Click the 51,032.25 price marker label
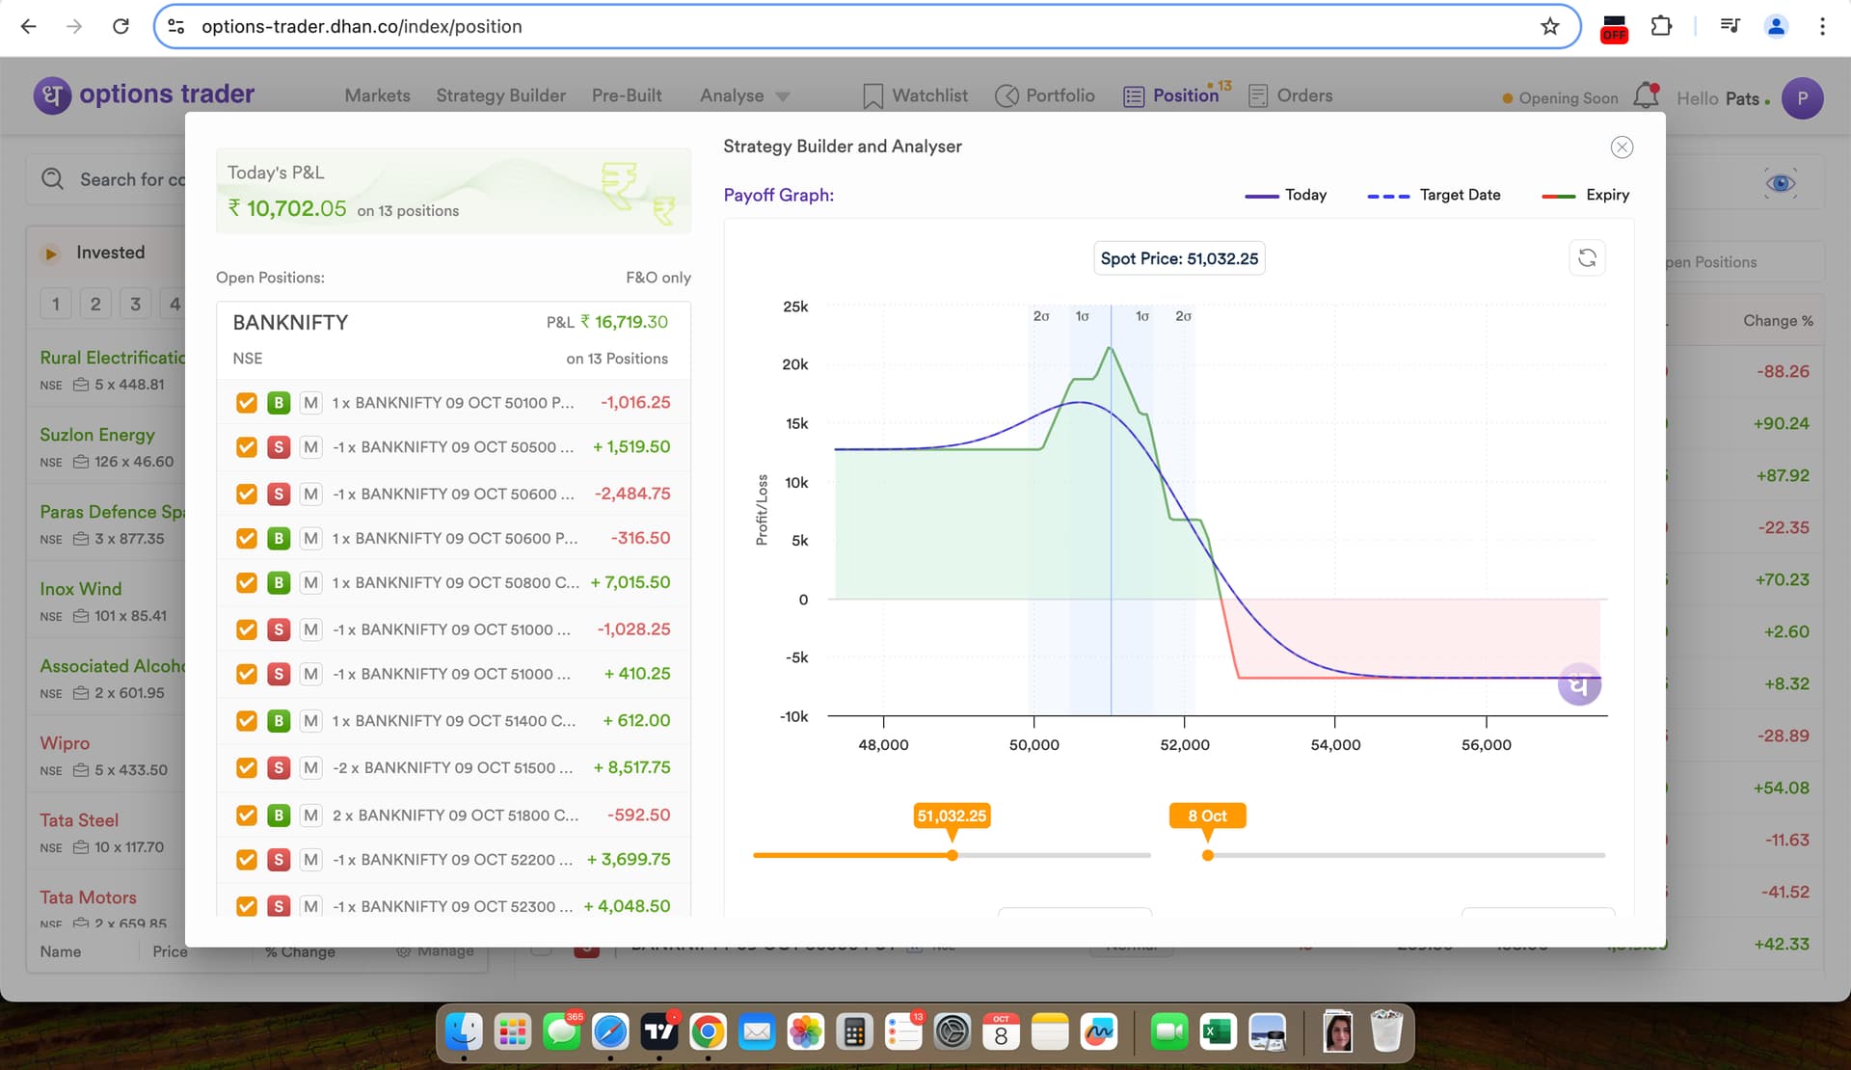Viewport: 1851px width, 1070px height. click(952, 816)
